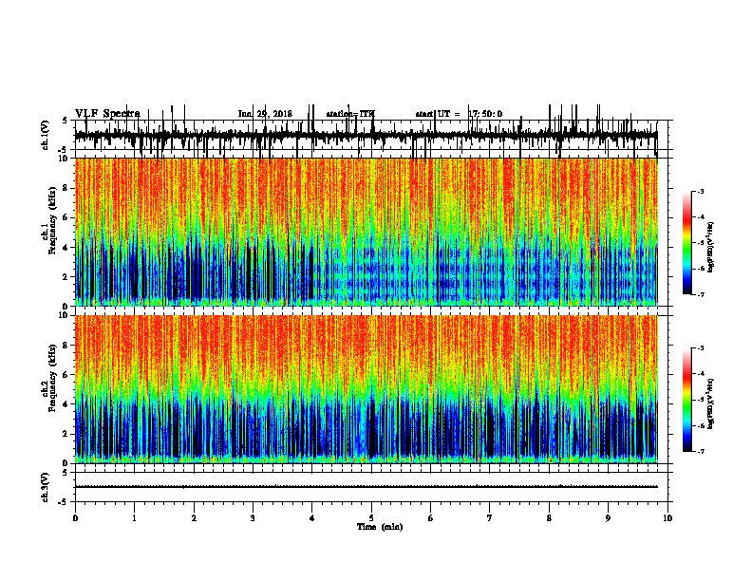
Task: Click the ch.2 spectrogram color scale bar
Action: [687, 400]
